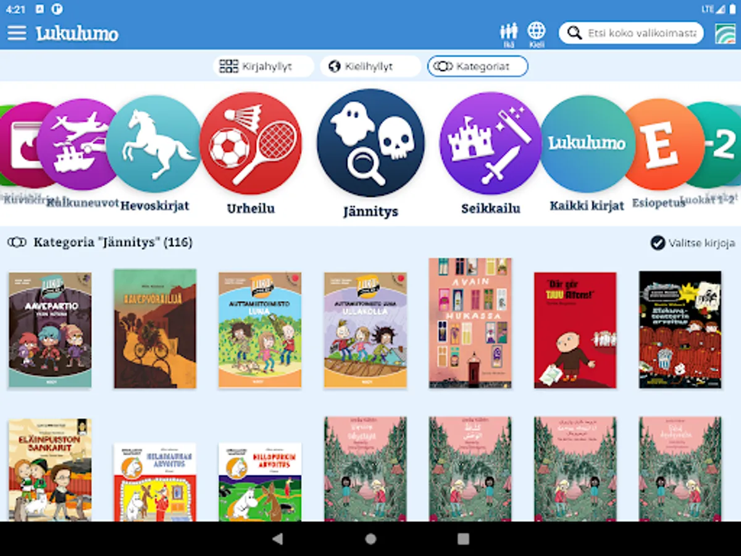741x556 pixels.
Task: Open the Avain hukassa book cover
Action: tap(471, 323)
